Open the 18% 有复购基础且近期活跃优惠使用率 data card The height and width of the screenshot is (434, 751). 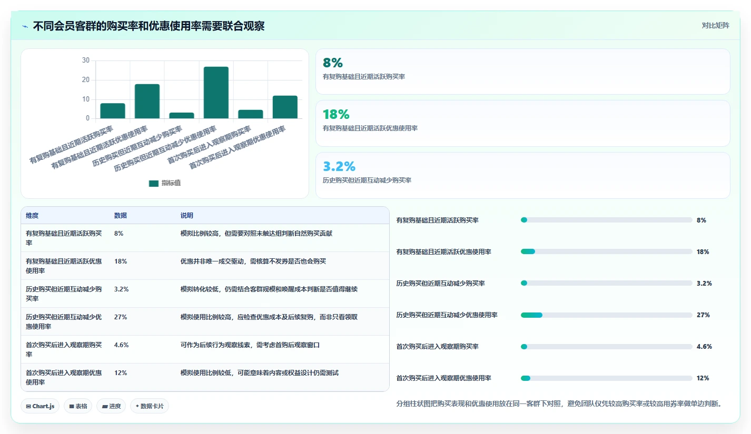click(x=522, y=123)
